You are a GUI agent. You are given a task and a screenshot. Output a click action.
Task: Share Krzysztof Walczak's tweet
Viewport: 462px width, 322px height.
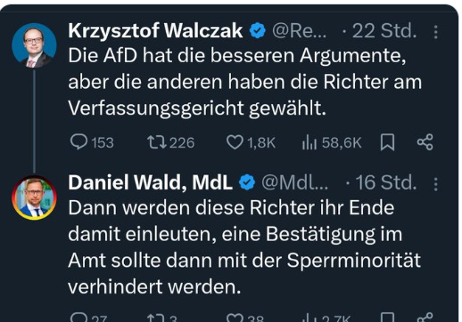425,142
